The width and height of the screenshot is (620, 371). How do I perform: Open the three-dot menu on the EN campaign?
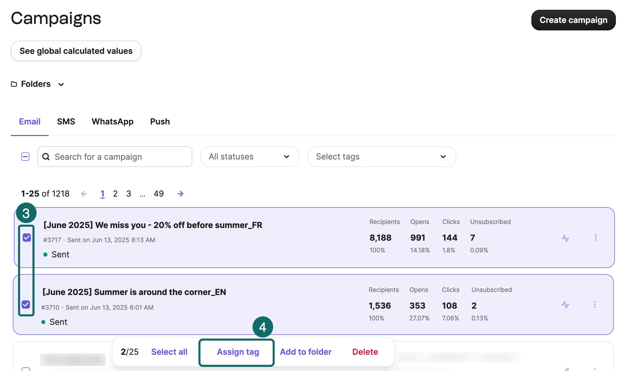tap(595, 305)
